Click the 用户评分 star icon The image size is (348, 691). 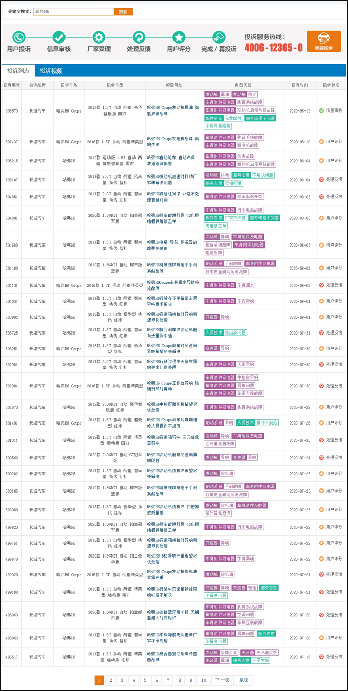point(179,37)
